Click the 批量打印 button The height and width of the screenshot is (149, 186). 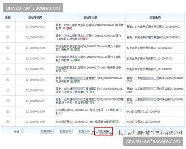[104, 131]
